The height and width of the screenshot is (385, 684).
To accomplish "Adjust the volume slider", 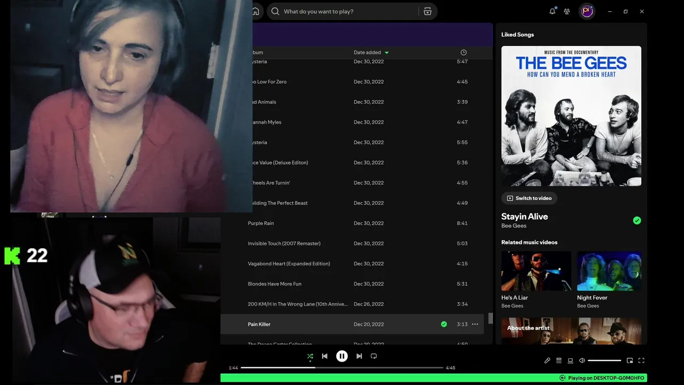I will point(604,360).
